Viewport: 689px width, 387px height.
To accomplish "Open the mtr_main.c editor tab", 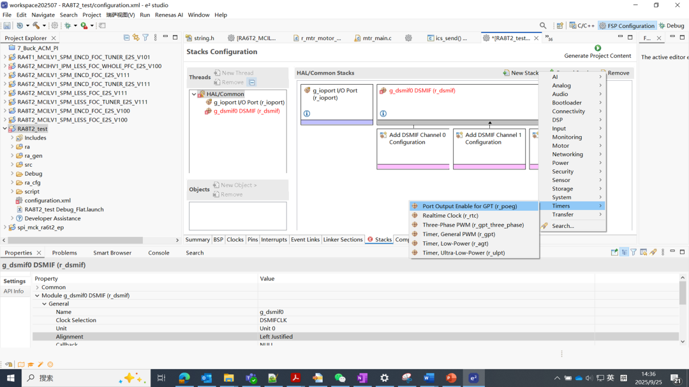I will point(373,38).
